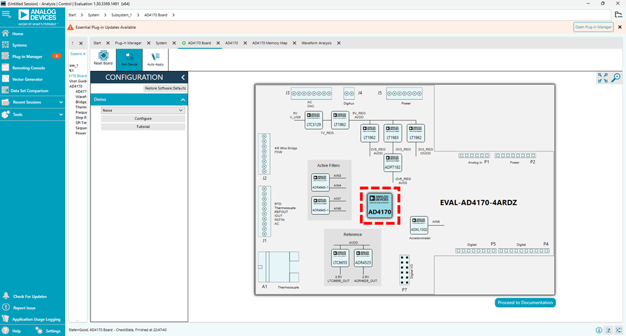The width and height of the screenshot is (626, 336).
Task: Click the magnifier zoom icon
Action: point(616,78)
